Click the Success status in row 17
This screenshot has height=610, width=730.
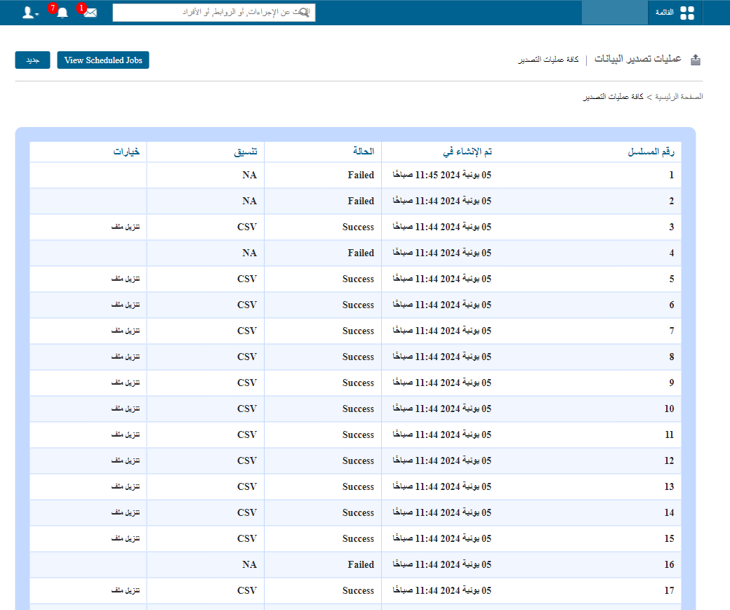pyautogui.click(x=358, y=590)
